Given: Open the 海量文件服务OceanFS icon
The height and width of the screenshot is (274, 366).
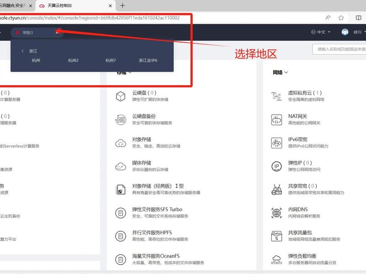Looking at the screenshot, I should pyautogui.click(x=120, y=259).
